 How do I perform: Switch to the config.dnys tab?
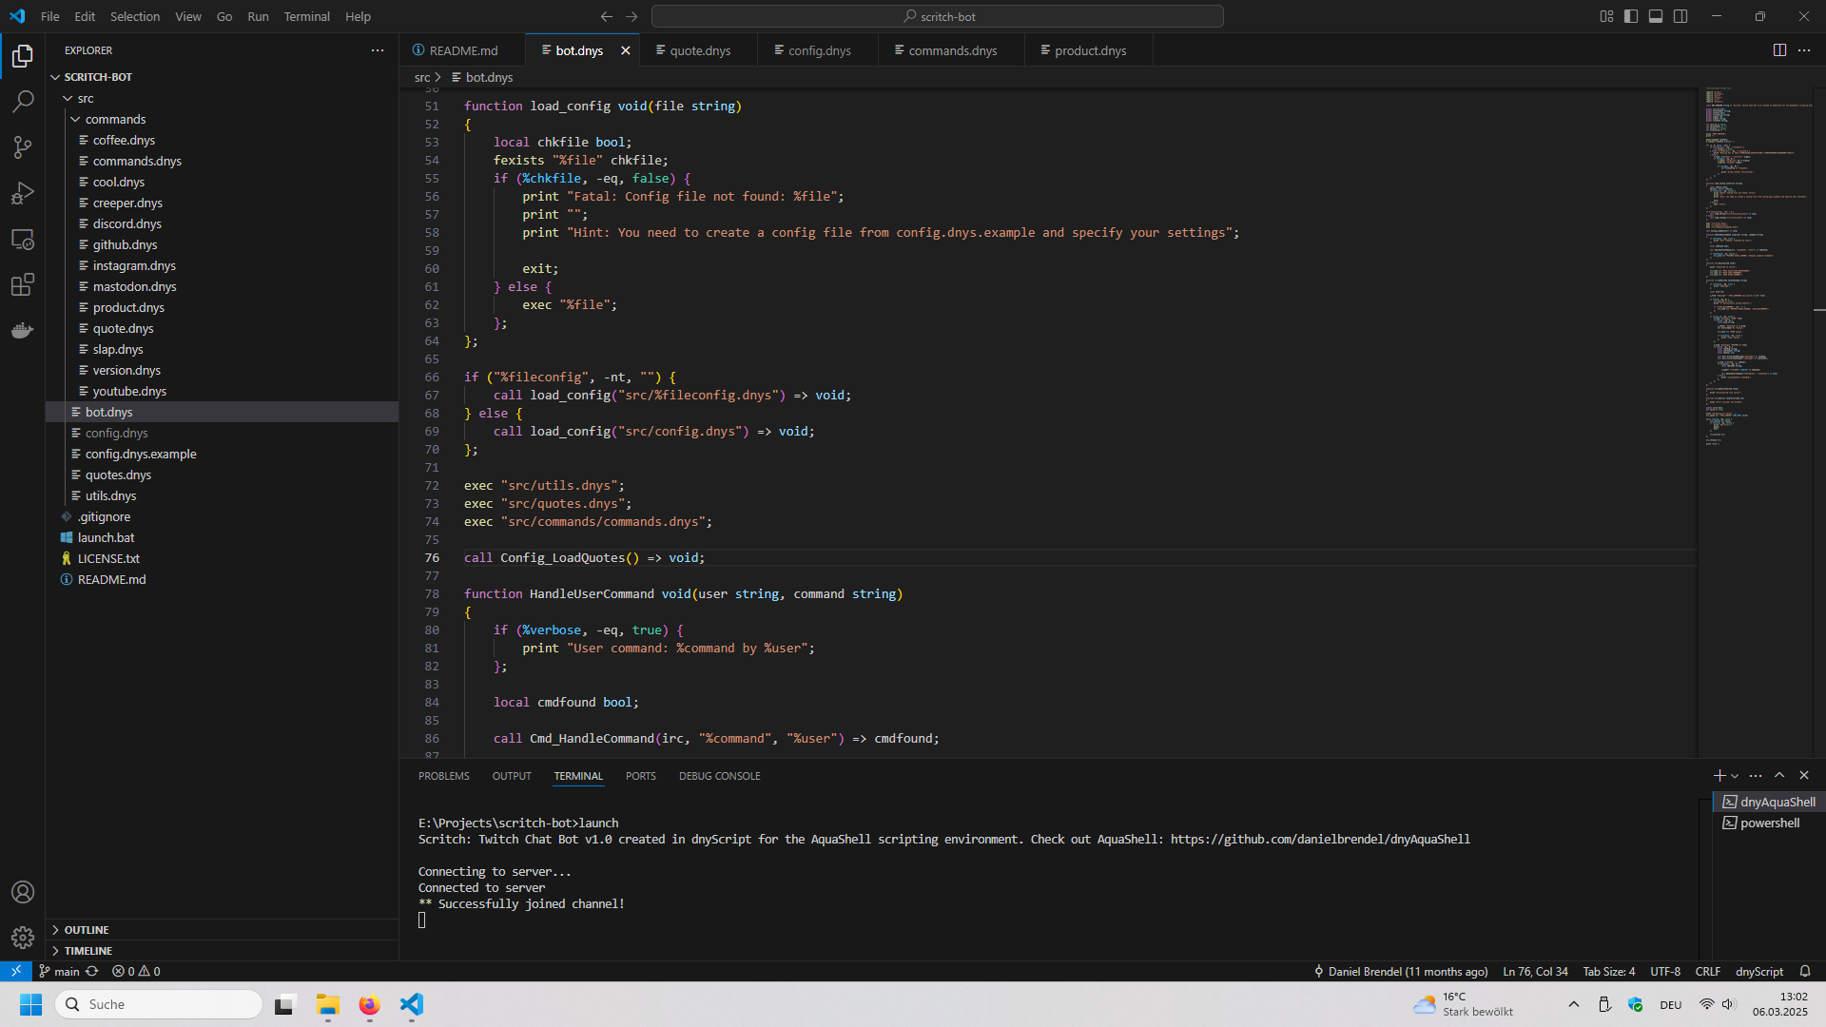pyautogui.click(x=819, y=50)
